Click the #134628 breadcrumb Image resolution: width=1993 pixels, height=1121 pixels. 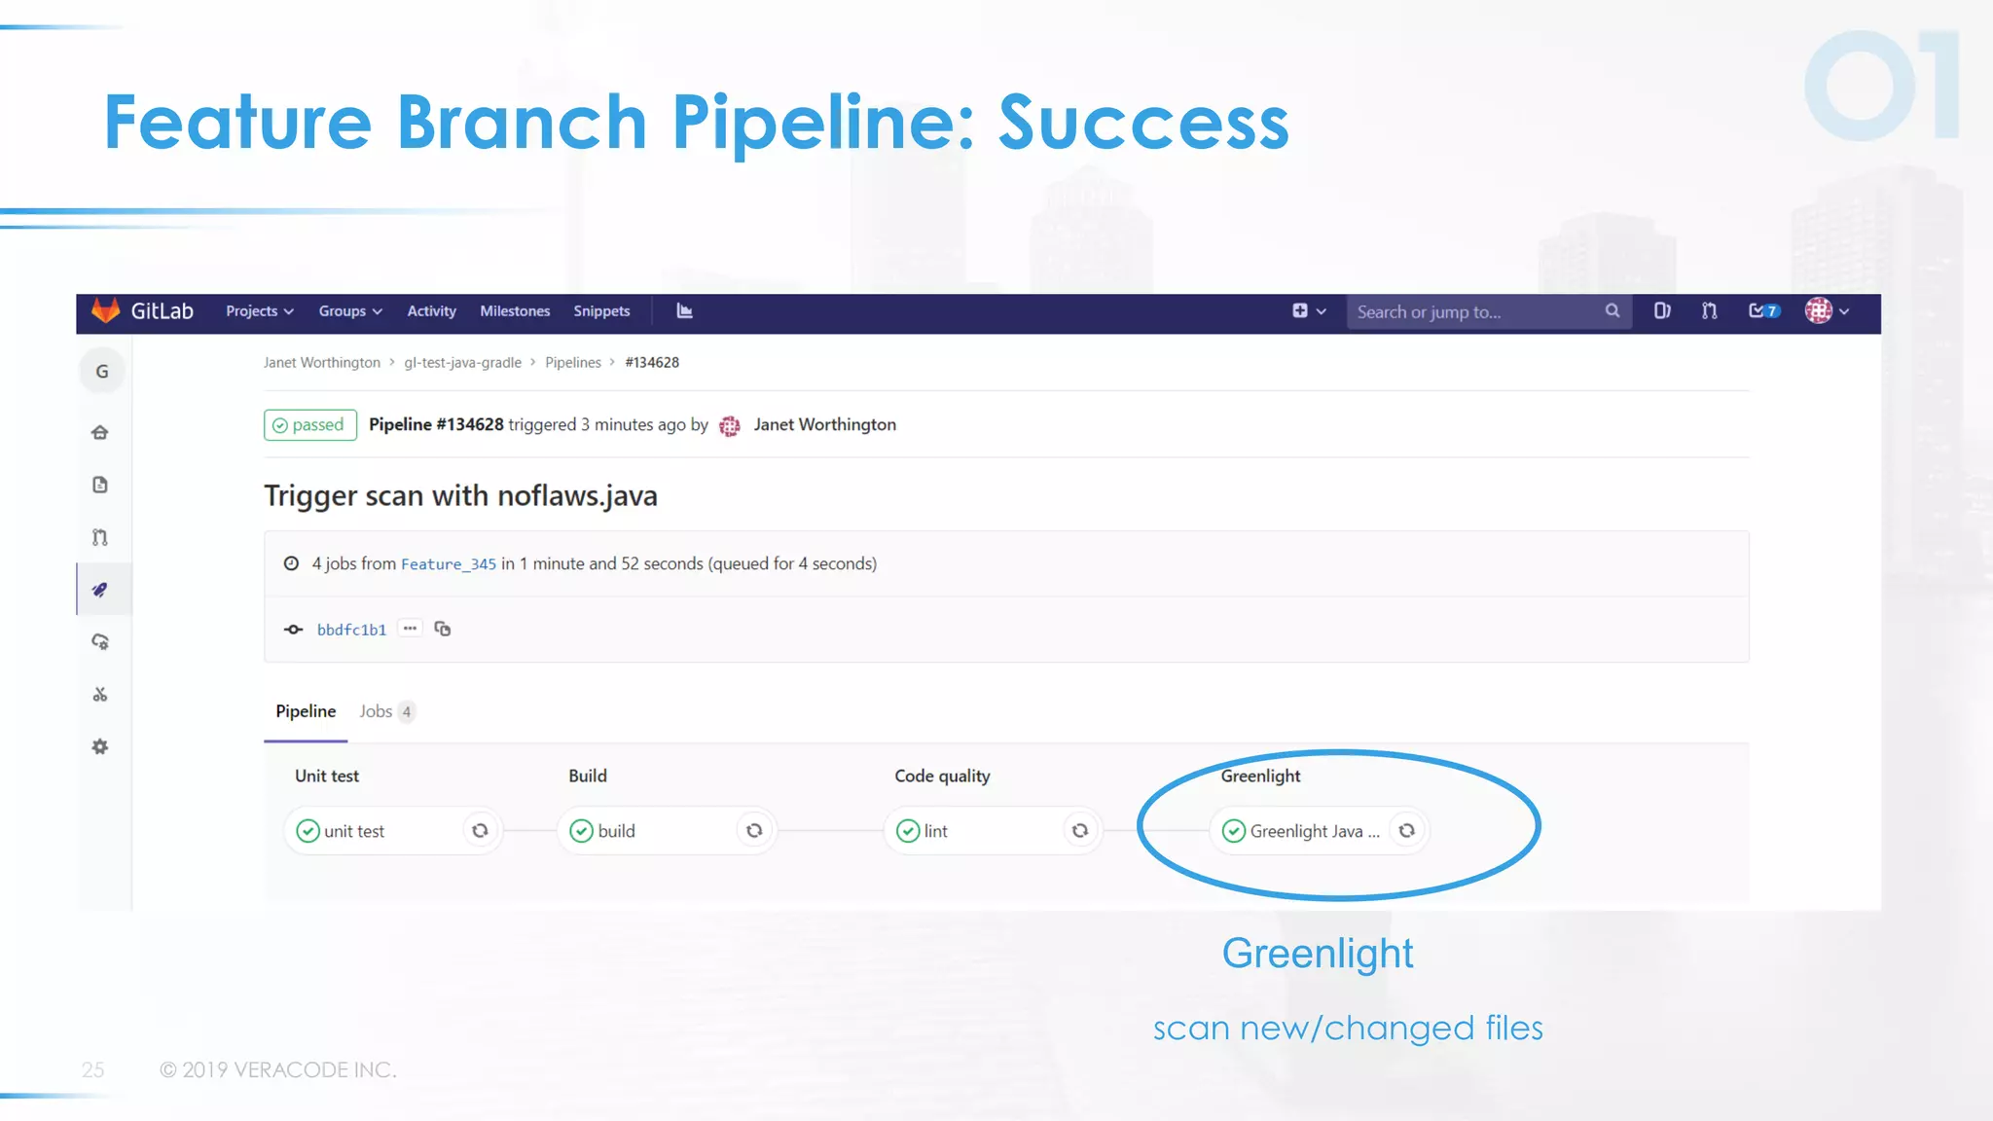pyautogui.click(x=652, y=363)
